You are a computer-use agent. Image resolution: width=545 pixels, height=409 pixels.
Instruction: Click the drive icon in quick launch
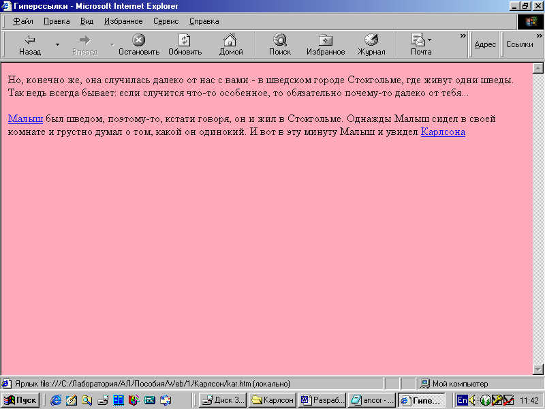[103, 400]
